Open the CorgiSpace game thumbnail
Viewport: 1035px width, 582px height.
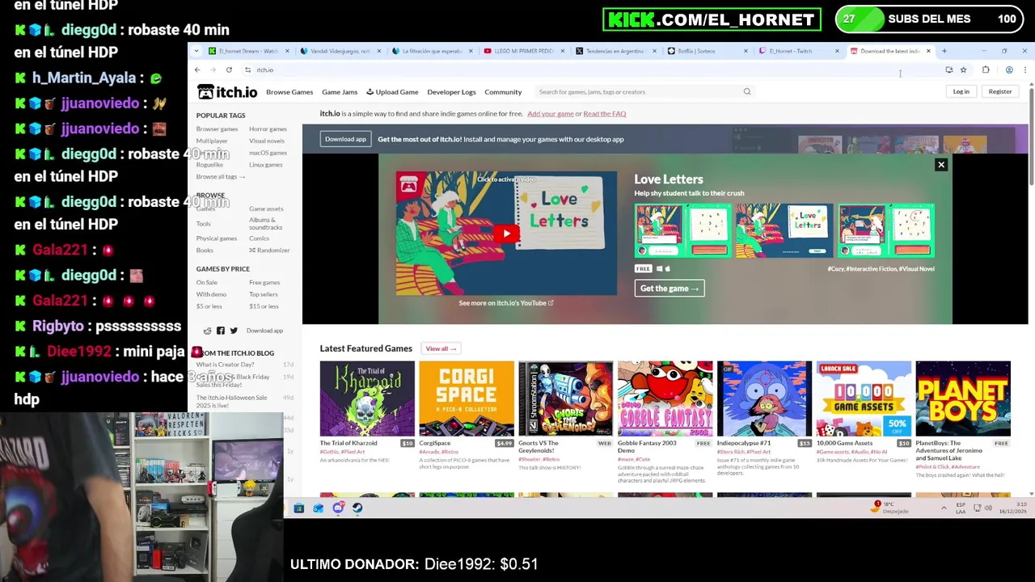click(467, 399)
